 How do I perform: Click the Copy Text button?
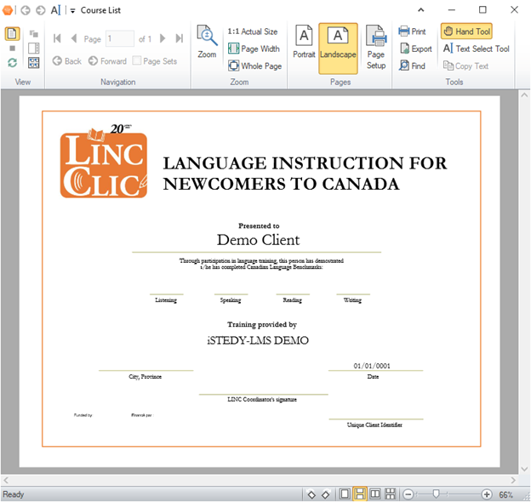click(465, 66)
